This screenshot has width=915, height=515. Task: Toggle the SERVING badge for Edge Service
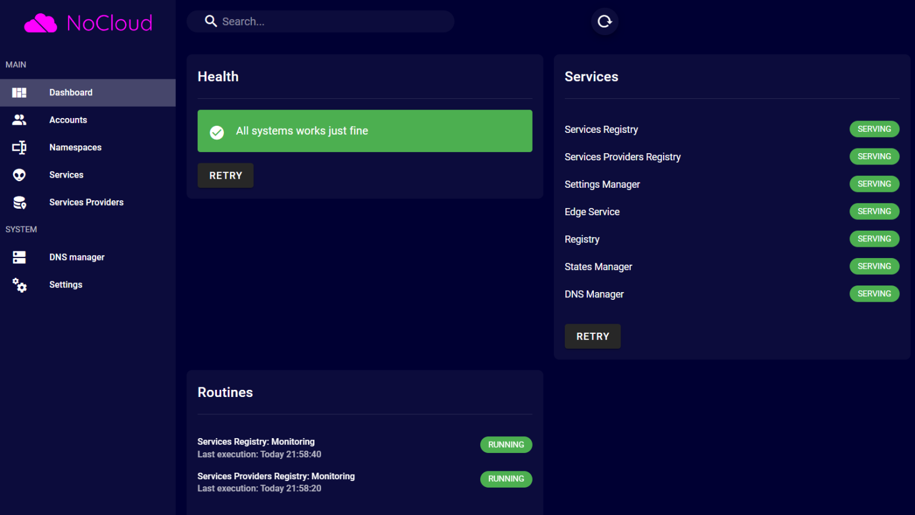point(874,211)
